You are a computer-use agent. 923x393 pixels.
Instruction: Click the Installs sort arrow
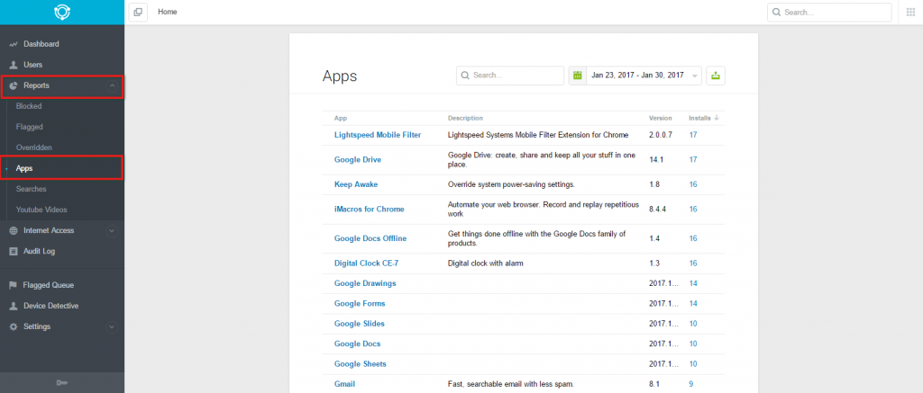click(717, 118)
